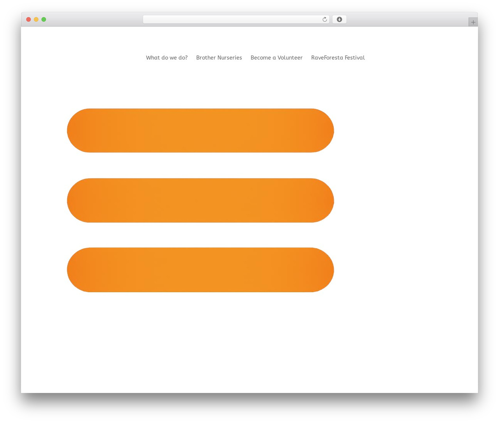Maximize the window using the green button
This screenshot has width=499, height=423.
44,20
